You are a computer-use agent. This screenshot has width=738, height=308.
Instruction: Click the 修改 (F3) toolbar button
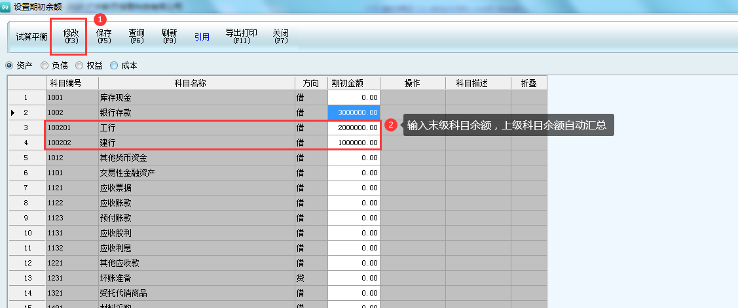click(71, 36)
